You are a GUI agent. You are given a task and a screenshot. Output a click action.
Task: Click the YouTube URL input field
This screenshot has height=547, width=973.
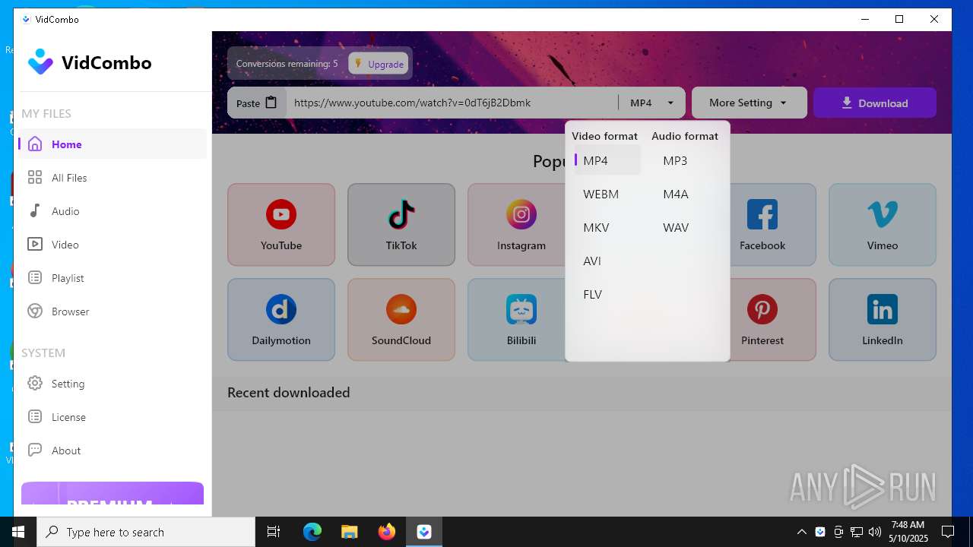tap(452, 103)
